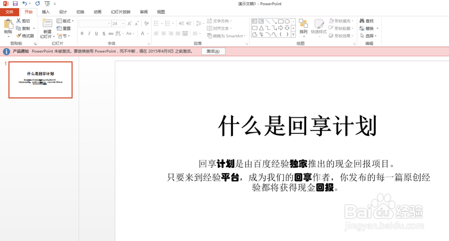Toggle strikethrough abc formatting
The image size is (449, 241).
click(x=111, y=34)
